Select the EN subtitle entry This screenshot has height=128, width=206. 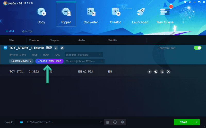(110, 72)
